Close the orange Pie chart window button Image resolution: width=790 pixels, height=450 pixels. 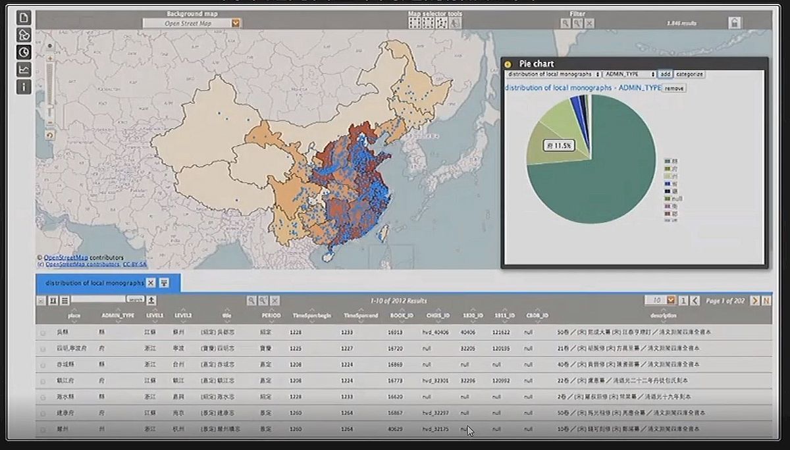508,64
